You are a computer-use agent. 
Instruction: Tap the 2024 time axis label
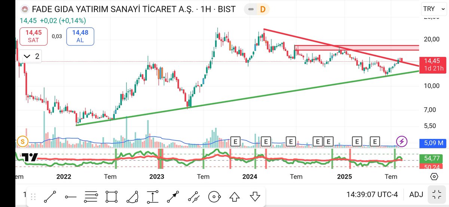(x=250, y=176)
